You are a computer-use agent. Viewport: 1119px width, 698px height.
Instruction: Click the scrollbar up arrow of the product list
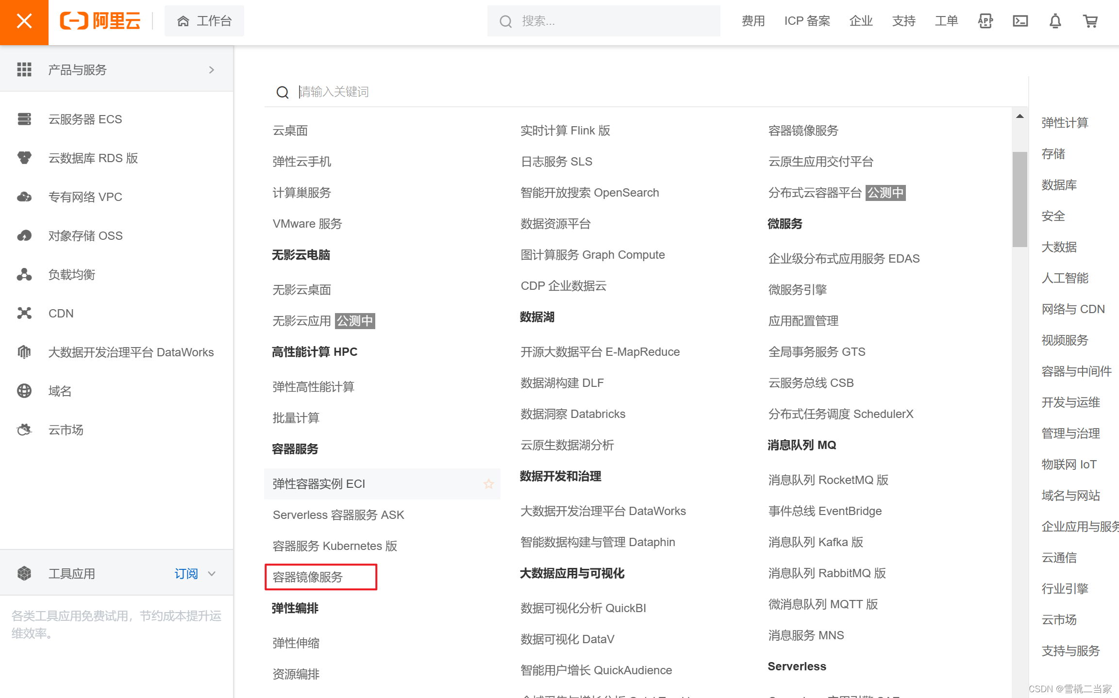pyautogui.click(x=1020, y=116)
